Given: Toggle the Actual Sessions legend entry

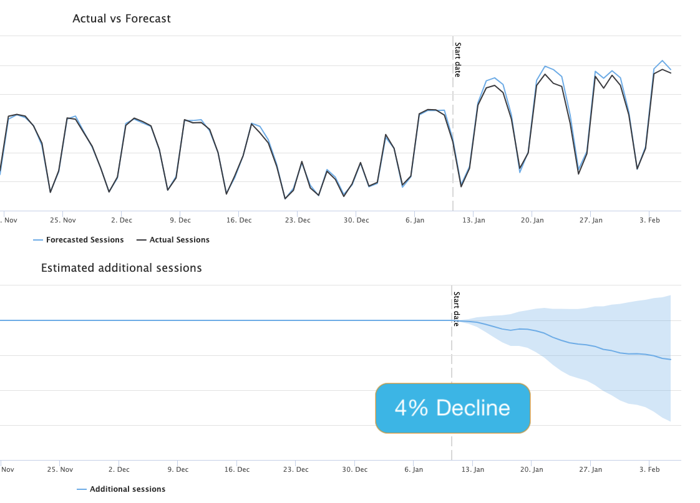Looking at the screenshot, I should [x=173, y=240].
